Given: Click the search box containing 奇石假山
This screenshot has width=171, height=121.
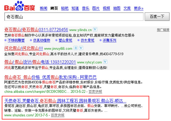Looking at the screenshot, I should pyautogui.click(x=74, y=17).
